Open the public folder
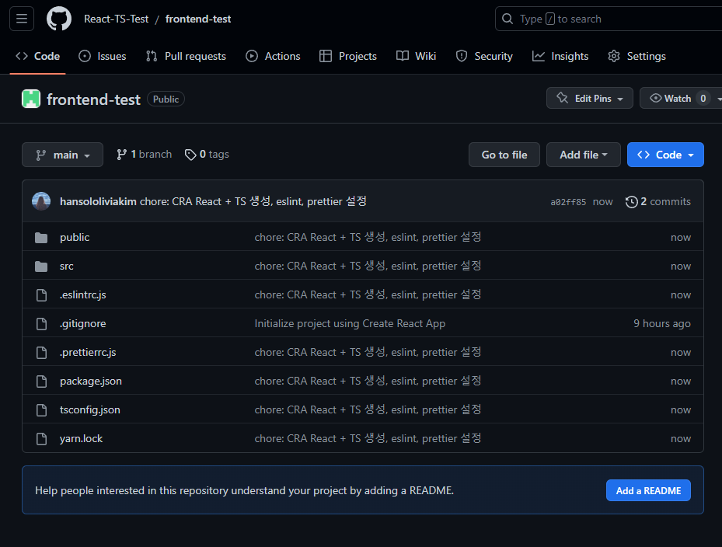Screen dimensions: 722x547 pos(75,238)
